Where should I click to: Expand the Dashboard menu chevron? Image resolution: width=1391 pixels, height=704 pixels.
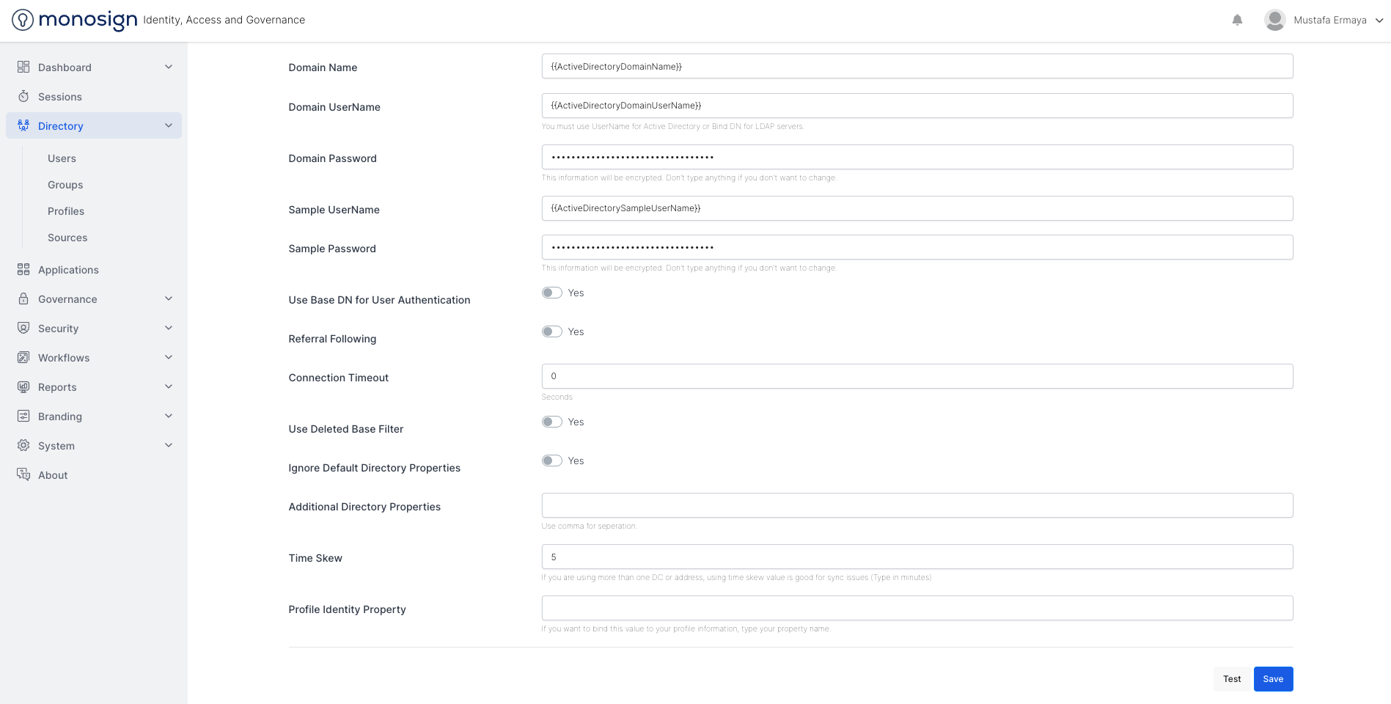pos(169,67)
